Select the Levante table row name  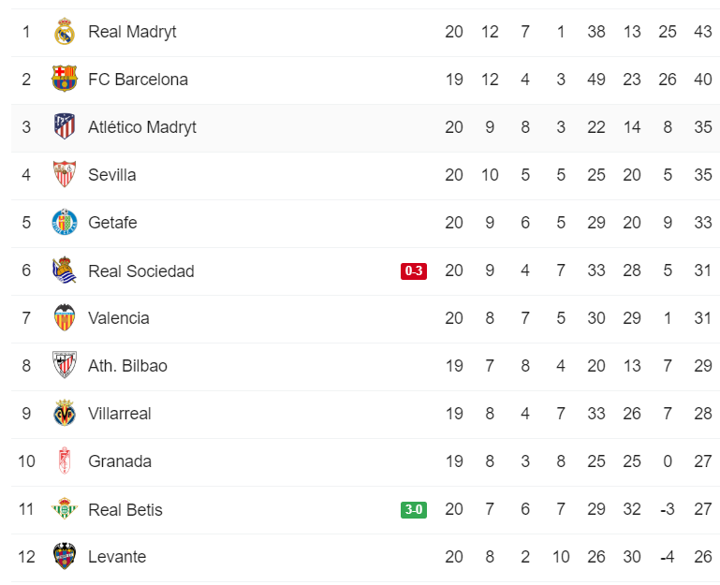click(117, 557)
